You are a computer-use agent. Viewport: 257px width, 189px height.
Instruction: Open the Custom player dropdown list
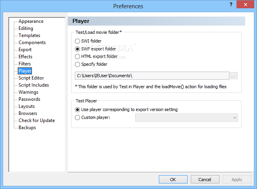[235, 117]
